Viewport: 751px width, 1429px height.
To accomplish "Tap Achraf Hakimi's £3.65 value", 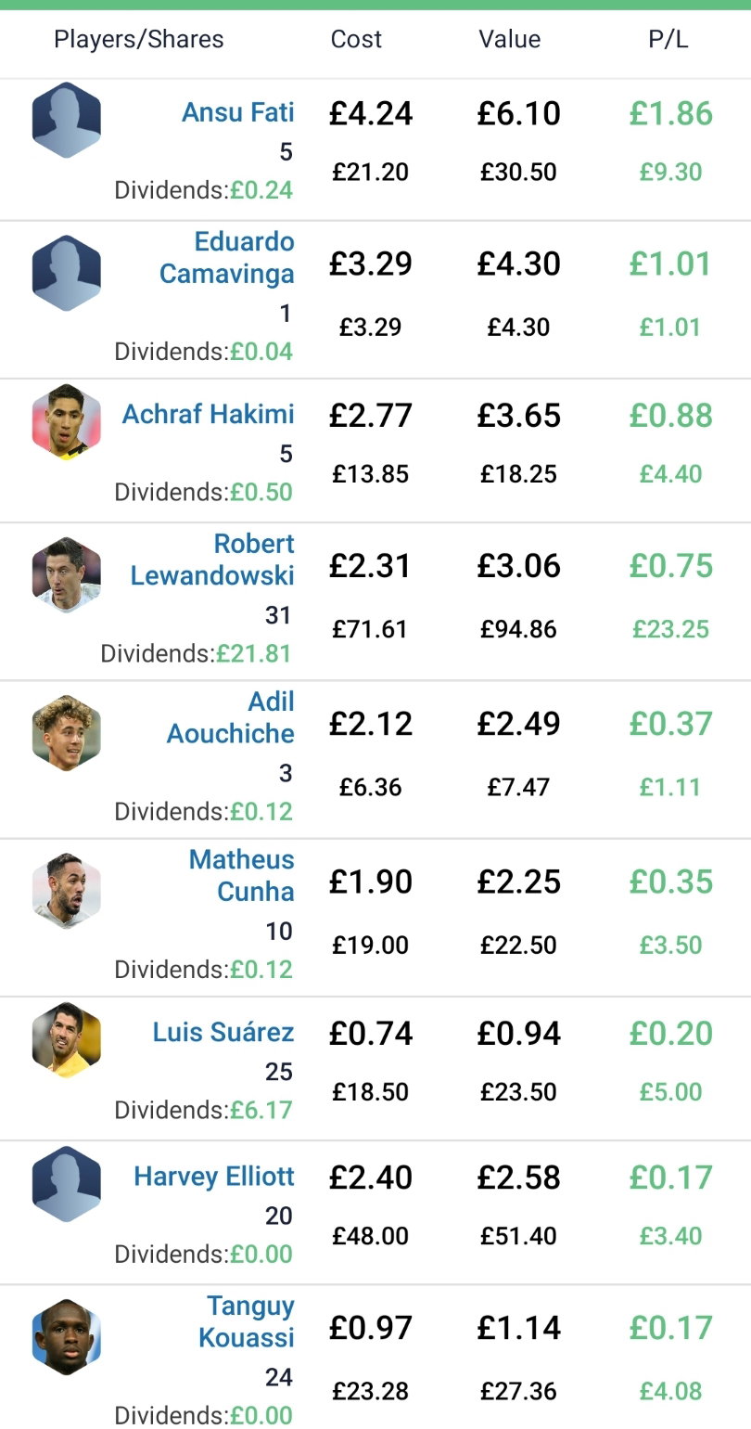I will coord(519,416).
